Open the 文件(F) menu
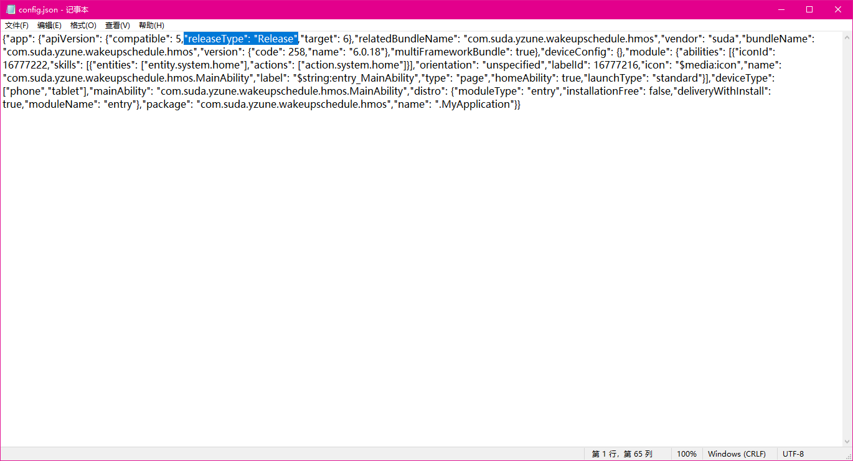This screenshot has width=853, height=461. pyautogui.click(x=17, y=26)
